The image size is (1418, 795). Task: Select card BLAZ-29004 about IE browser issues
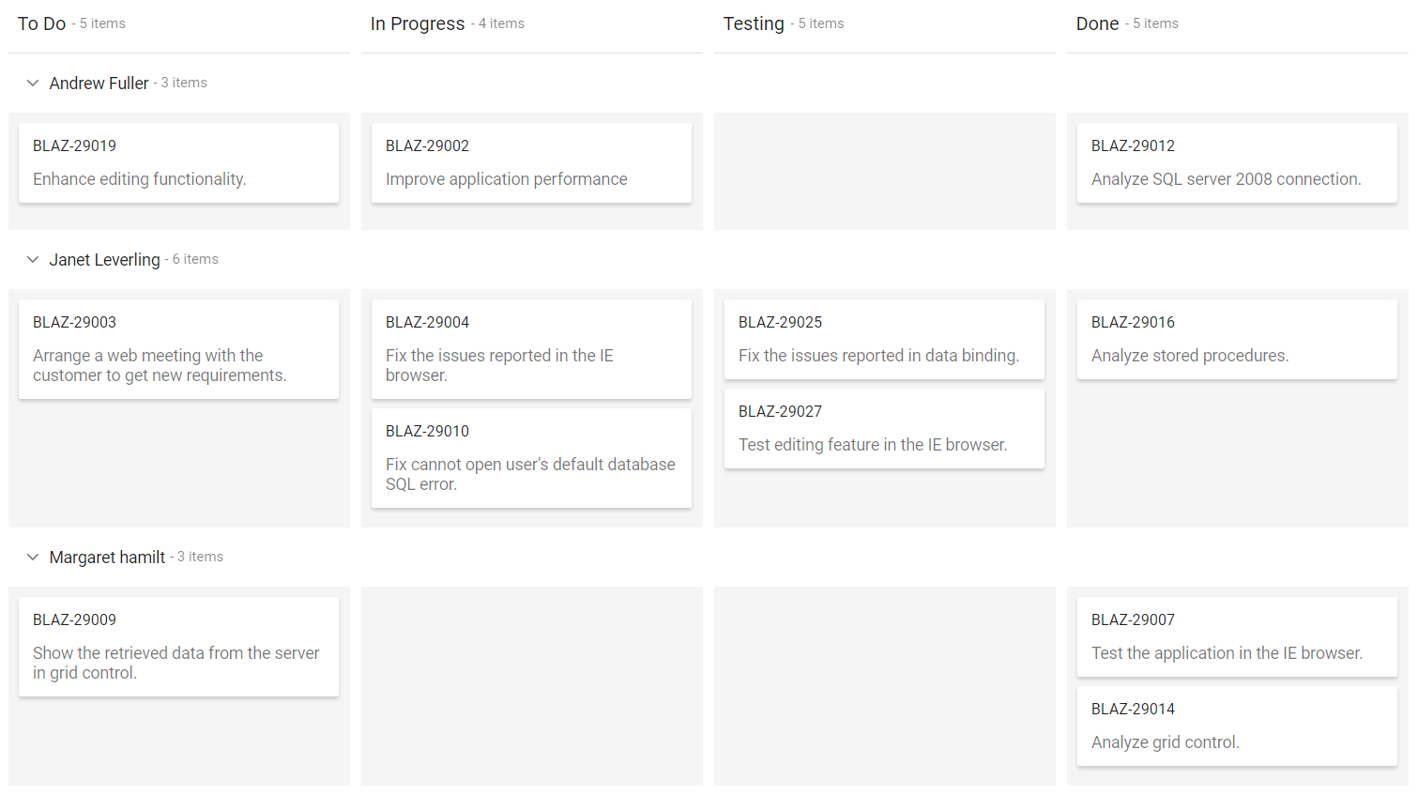[x=531, y=349]
